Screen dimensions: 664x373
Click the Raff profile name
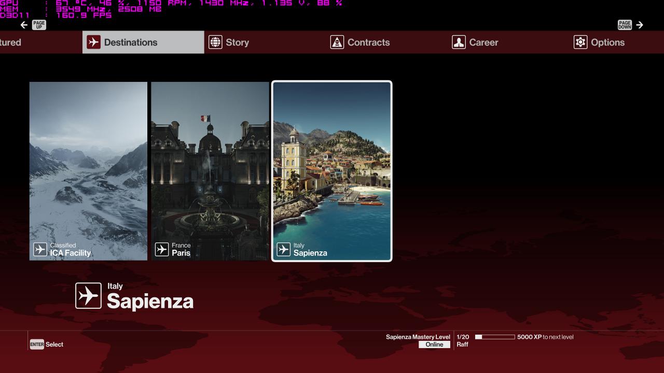tap(462, 345)
